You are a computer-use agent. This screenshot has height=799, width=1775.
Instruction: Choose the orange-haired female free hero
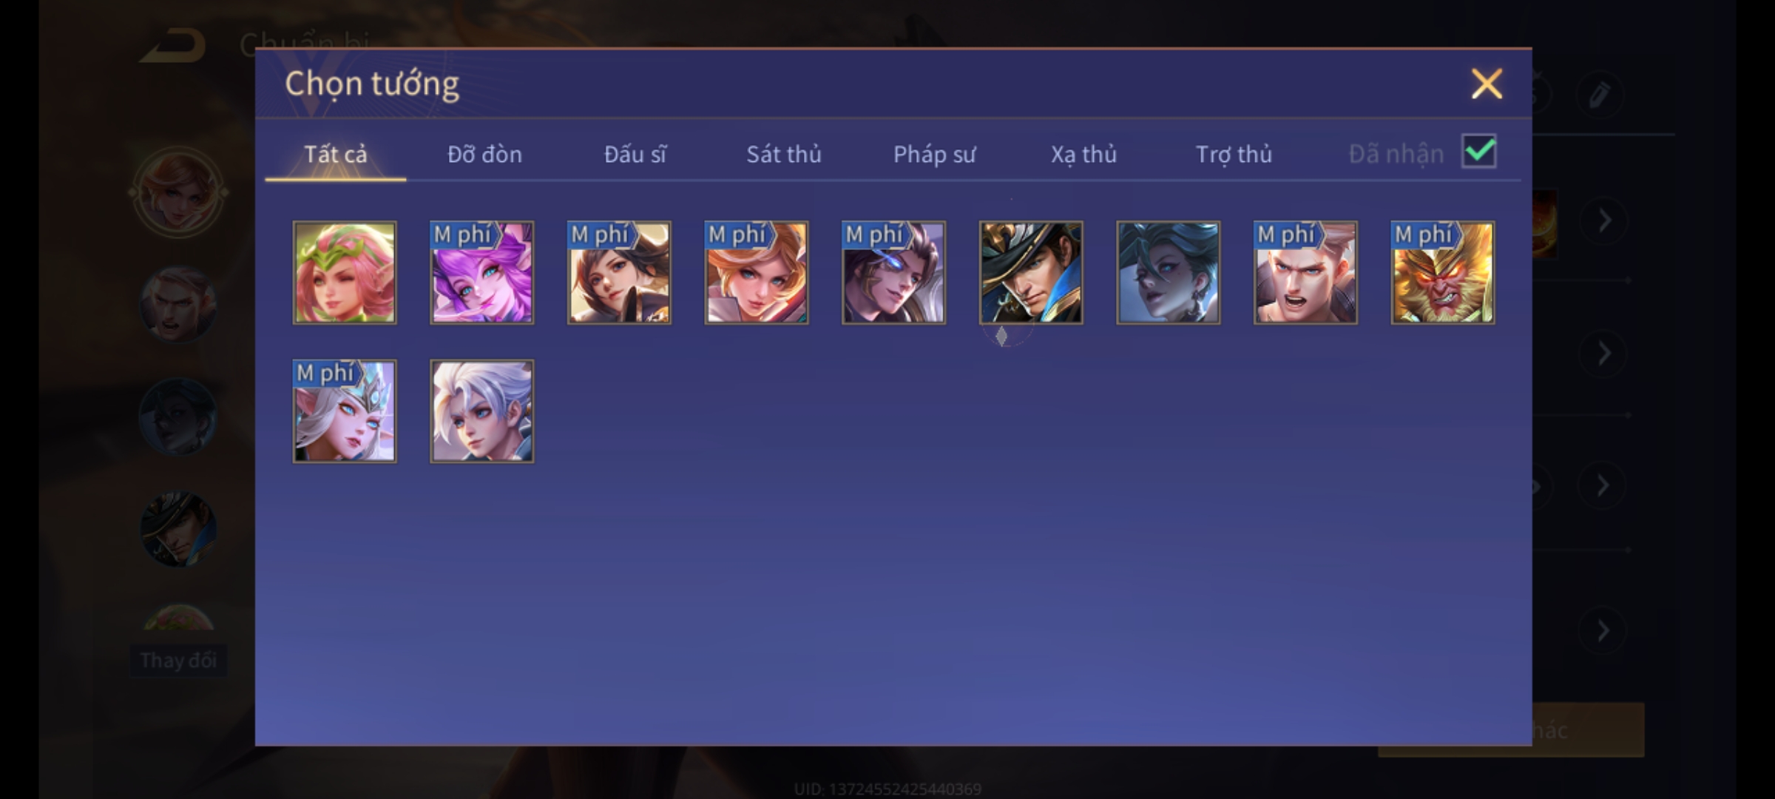[757, 273]
